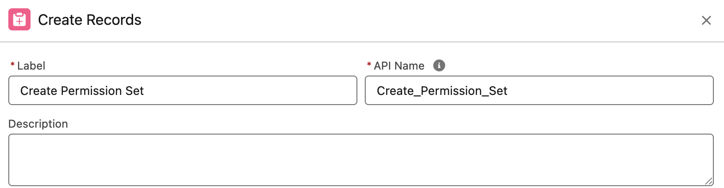Click the "API Name" field caption
This screenshot has height=188, width=724.
[399, 66]
